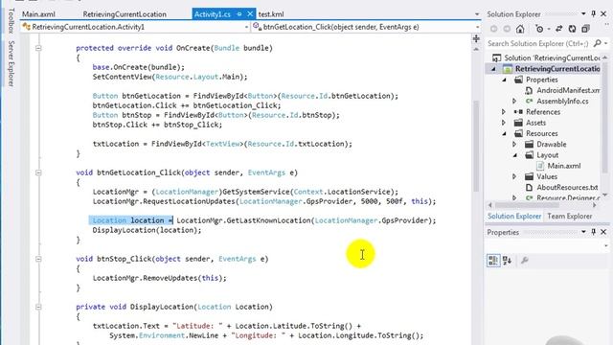
Task: Expand the Values folder
Action: point(514,176)
